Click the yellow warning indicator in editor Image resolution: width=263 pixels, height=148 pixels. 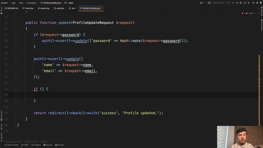tap(247, 13)
